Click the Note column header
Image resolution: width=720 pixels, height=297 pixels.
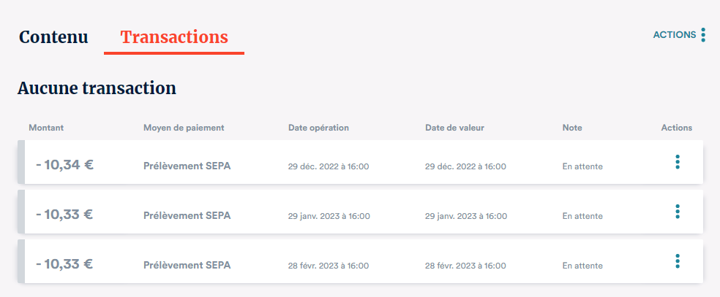[572, 128]
